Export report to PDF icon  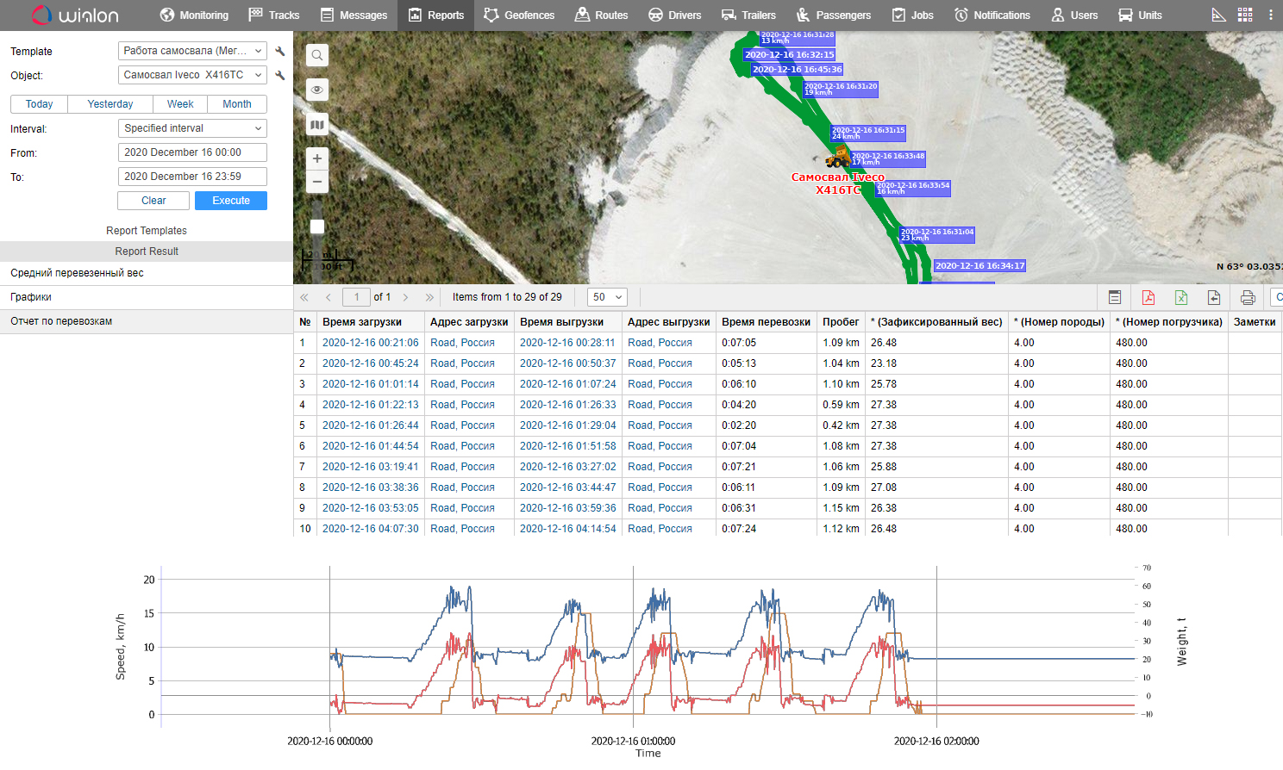[x=1148, y=297]
